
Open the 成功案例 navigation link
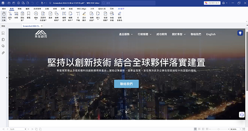(162, 34)
